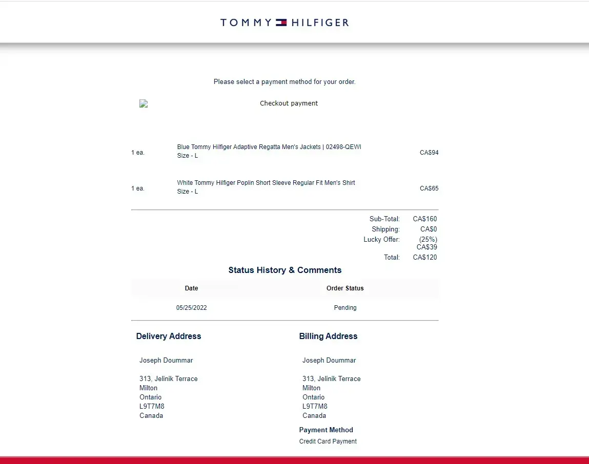The width and height of the screenshot is (589, 464).
Task: Click the 'Credit Card Payment' text
Action: (x=328, y=441)
